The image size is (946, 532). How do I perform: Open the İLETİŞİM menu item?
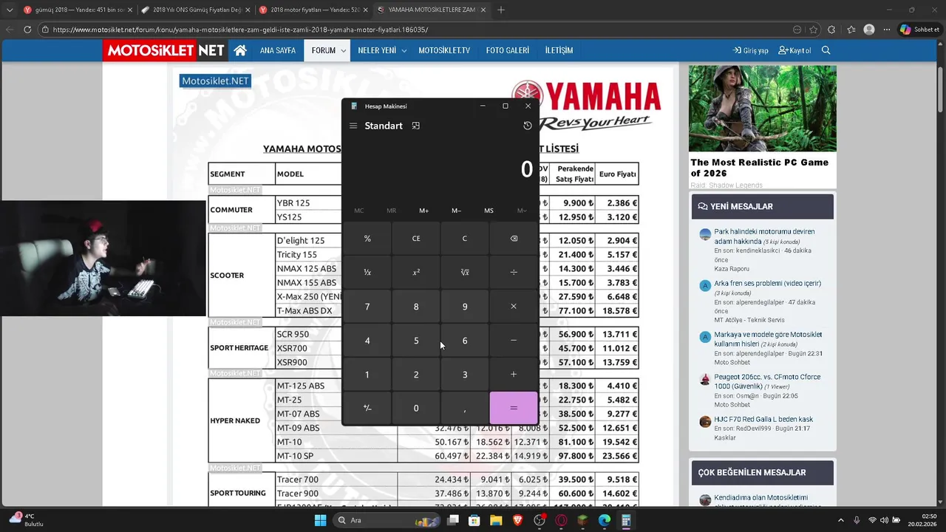(x=559, y=50)
